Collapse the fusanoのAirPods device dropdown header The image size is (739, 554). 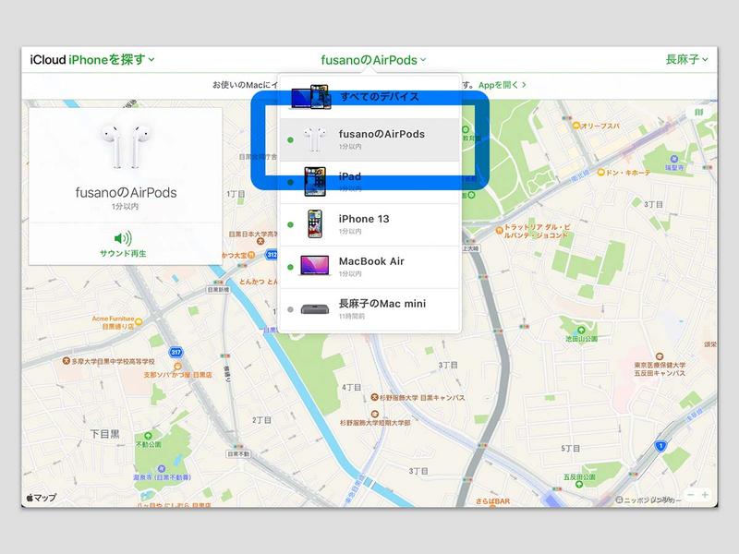pos(373,60)
